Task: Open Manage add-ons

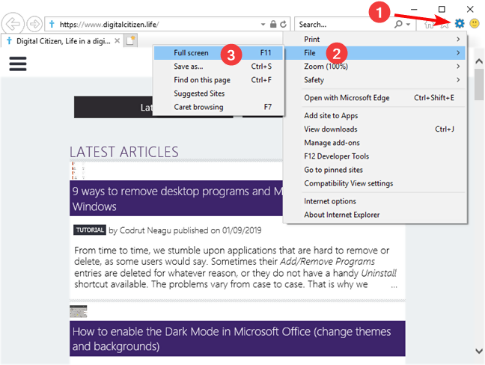Action: [374, 143]
